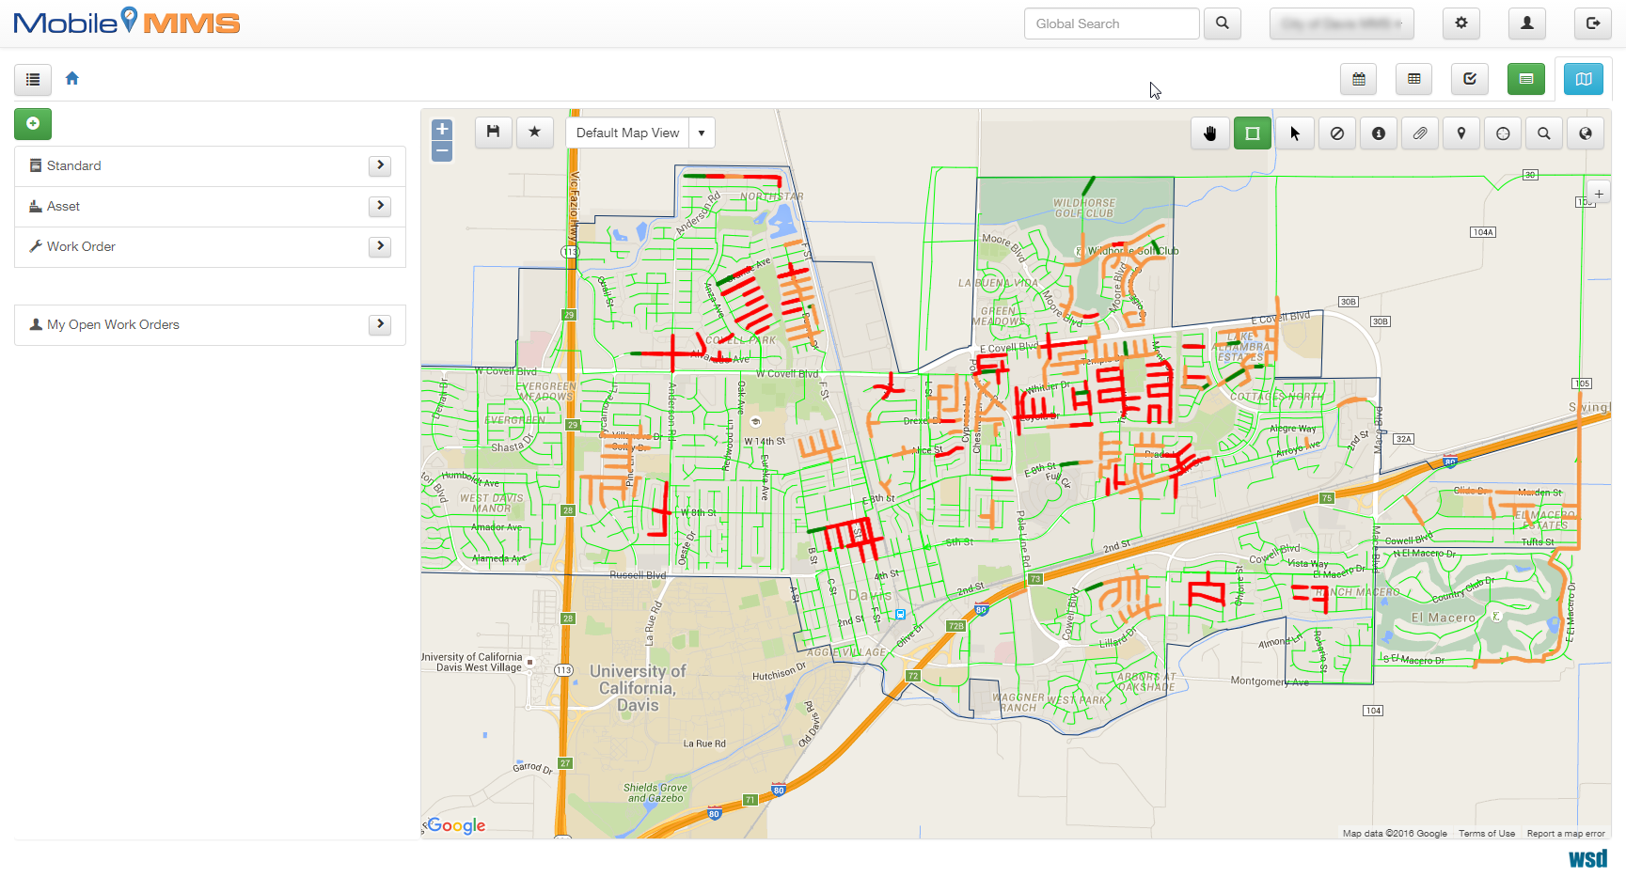Image resolution: width=1626 pixels, height=877 pixels.
Task: Click the green add new button
Action: tap(33, 124)
